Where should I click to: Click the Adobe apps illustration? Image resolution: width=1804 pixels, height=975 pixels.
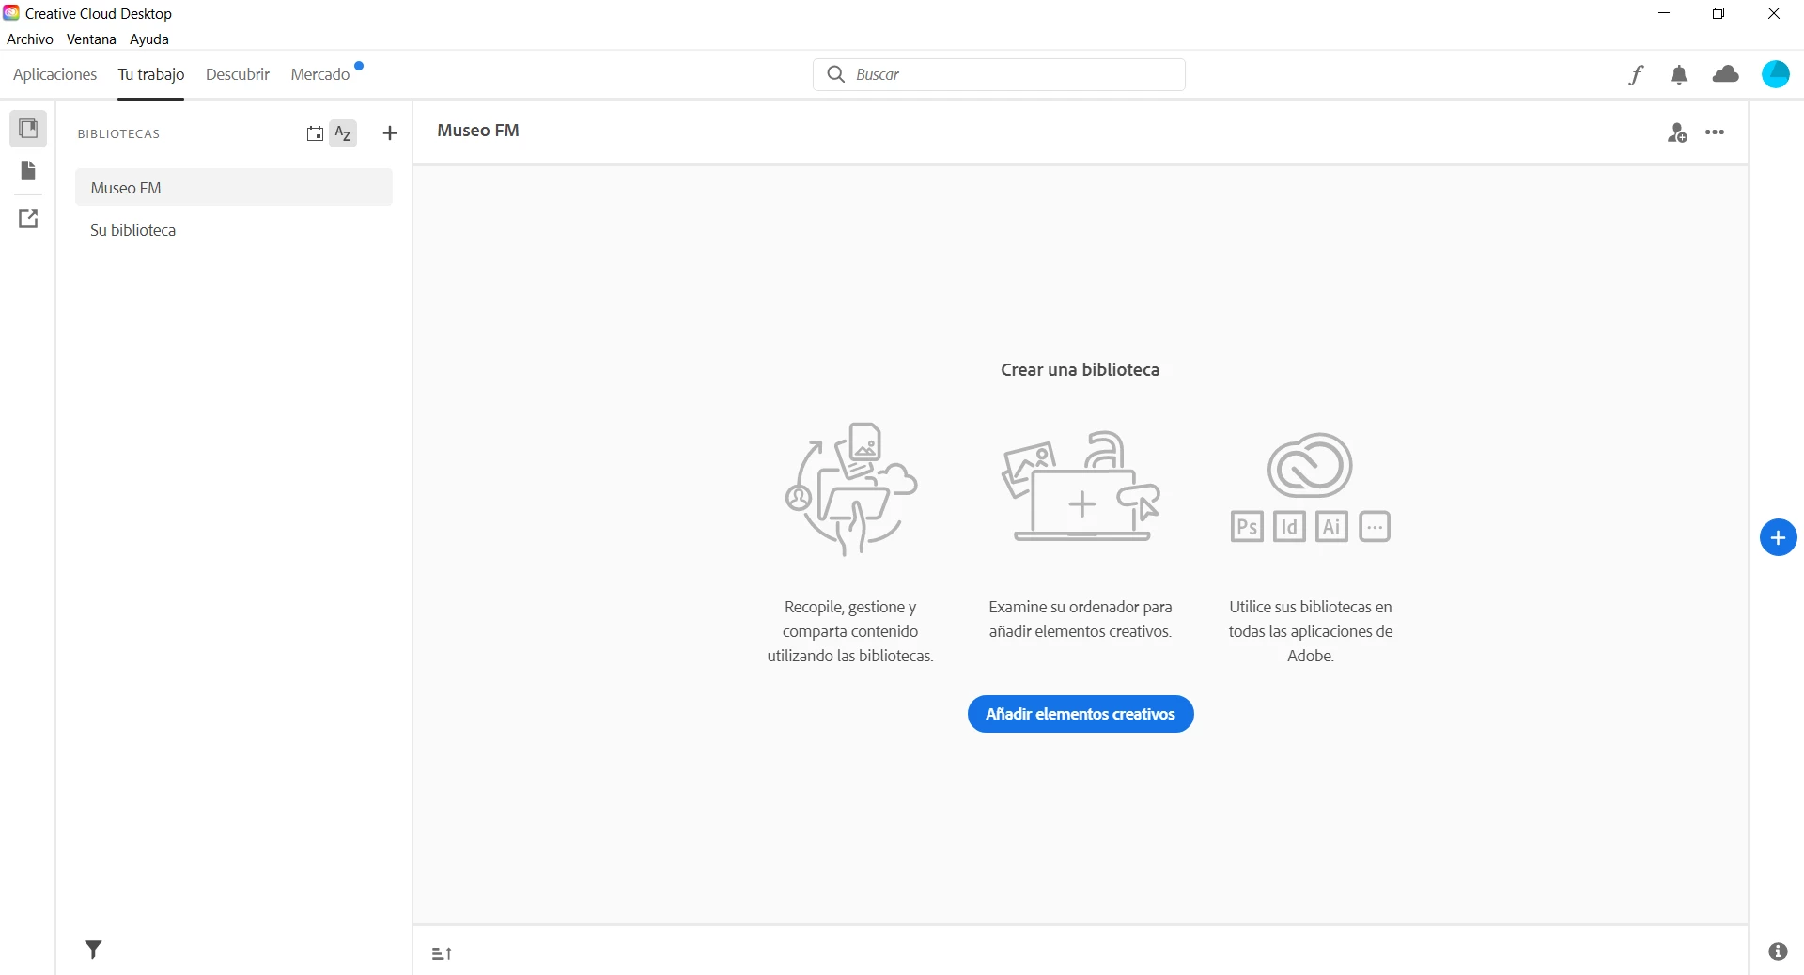[1310, 487]
